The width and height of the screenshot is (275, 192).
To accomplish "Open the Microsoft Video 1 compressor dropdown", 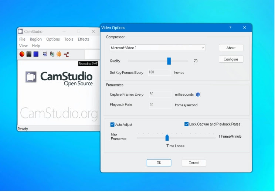I will [x=157, y=48].
